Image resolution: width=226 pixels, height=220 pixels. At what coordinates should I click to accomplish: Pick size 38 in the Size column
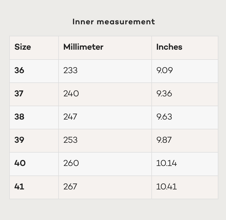[19, 117]
